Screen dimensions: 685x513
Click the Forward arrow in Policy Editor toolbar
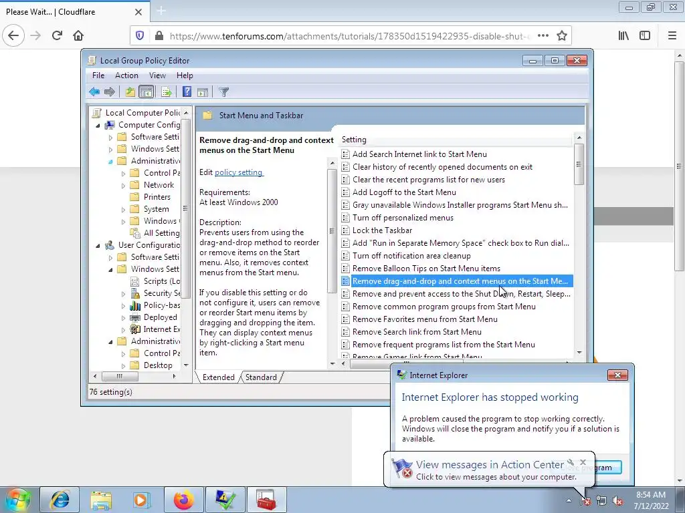[110, 92]
